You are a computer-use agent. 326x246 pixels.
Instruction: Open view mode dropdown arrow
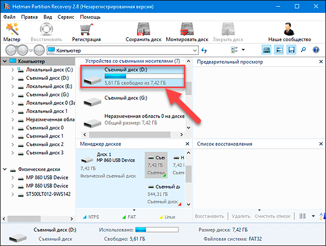point(243,50)
